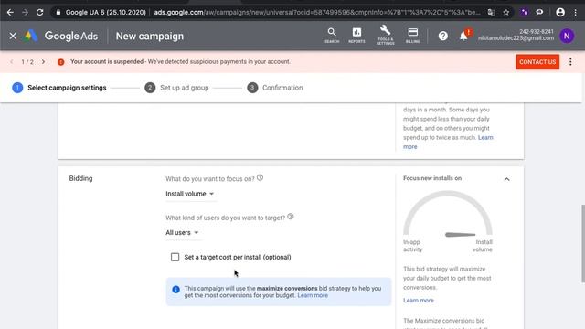Screen dimensions: 585x329
Task: Go to Confirmation step
Action: tap(275, 88)
